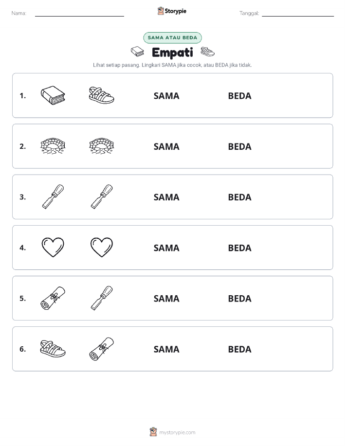
Task: Select the sandal icon in row 6
Action: point(53,349)
